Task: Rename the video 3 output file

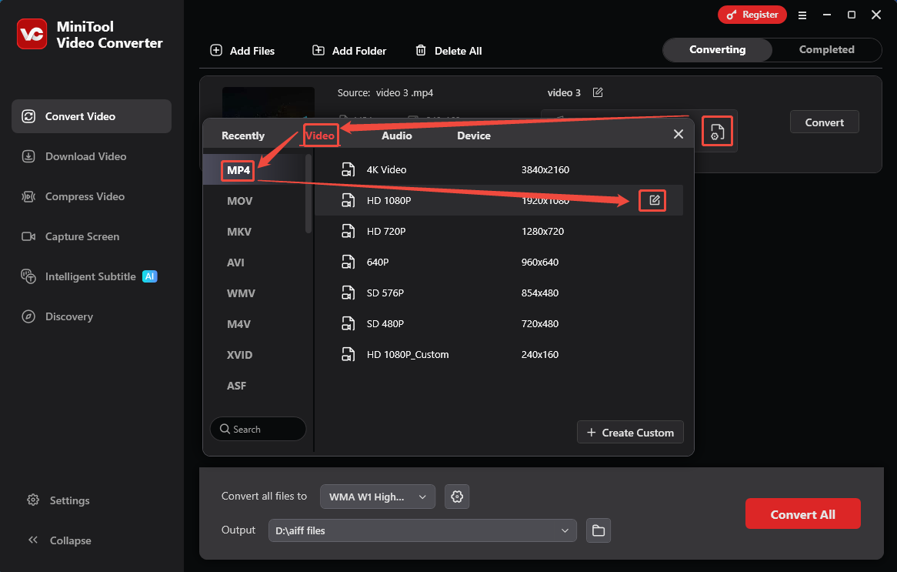Action: (599, 92)
